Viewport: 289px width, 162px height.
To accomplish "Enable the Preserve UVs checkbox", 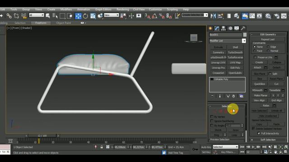I will pos(255,57).
